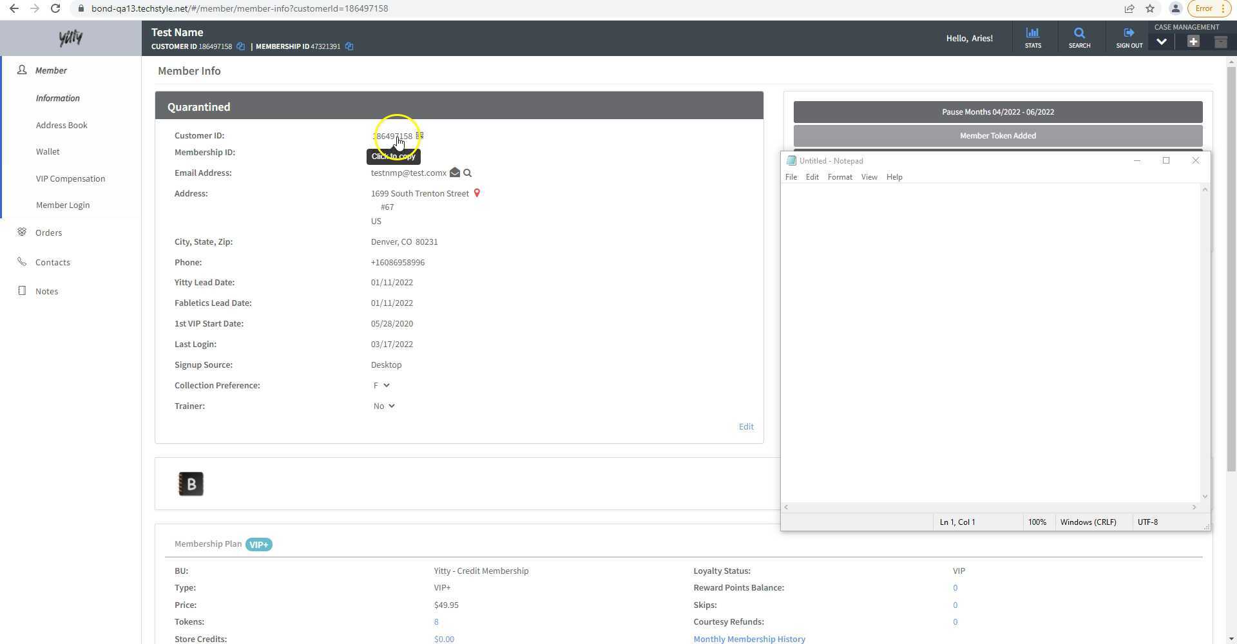Open the case archive box icon

tap(1220, 42)
